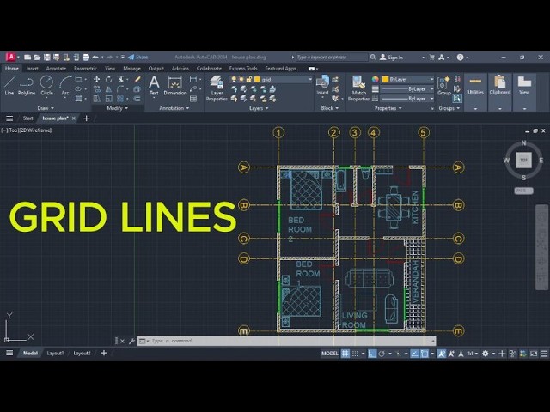
Task: Click the Rotate tool icon
Action: click(x=109, y=80)
